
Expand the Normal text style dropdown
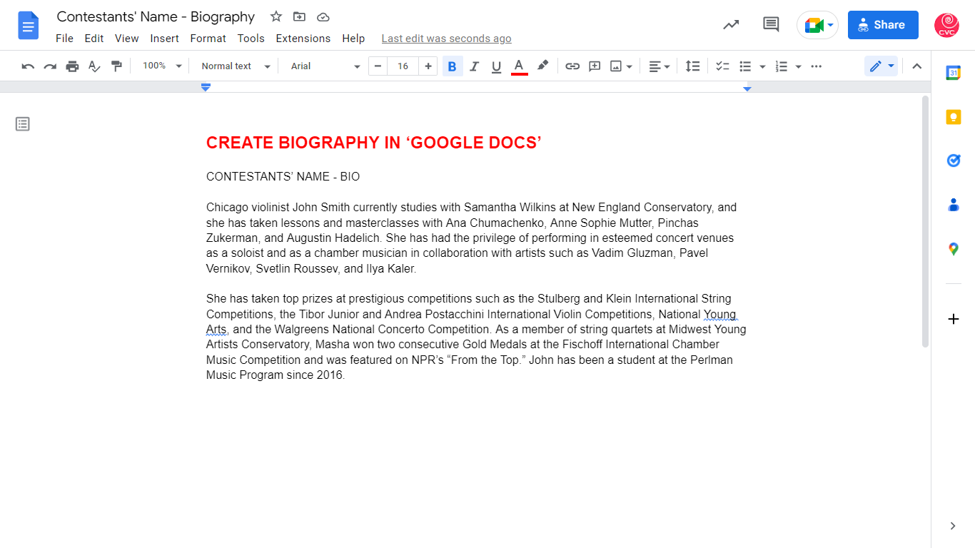236,66
